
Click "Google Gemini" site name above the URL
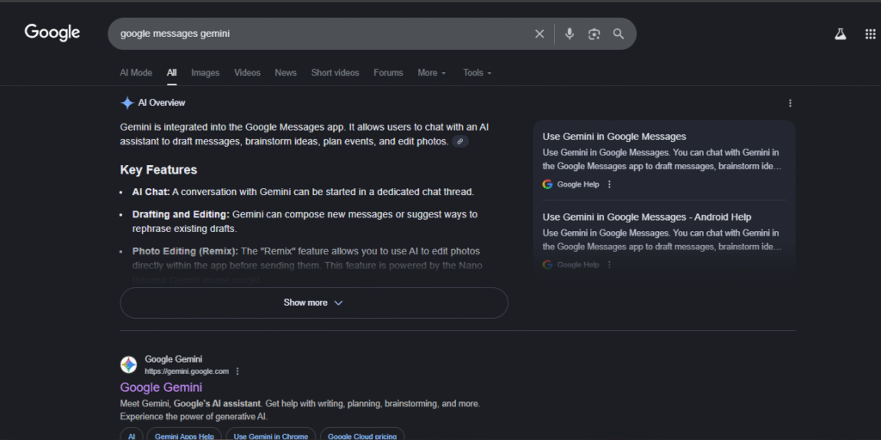click(x=174, y=359)
